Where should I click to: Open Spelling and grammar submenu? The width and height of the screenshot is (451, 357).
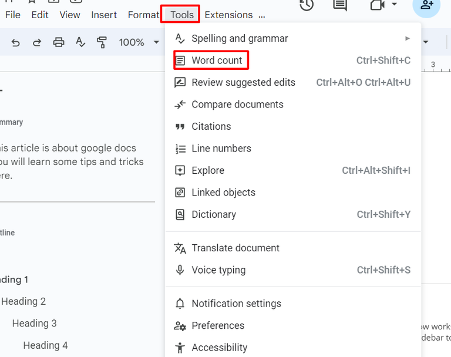click(x=293, y=38)
